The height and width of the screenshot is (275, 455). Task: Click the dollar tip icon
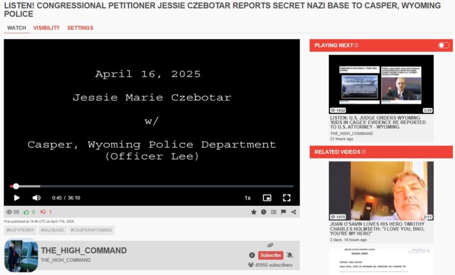[252, 255]
